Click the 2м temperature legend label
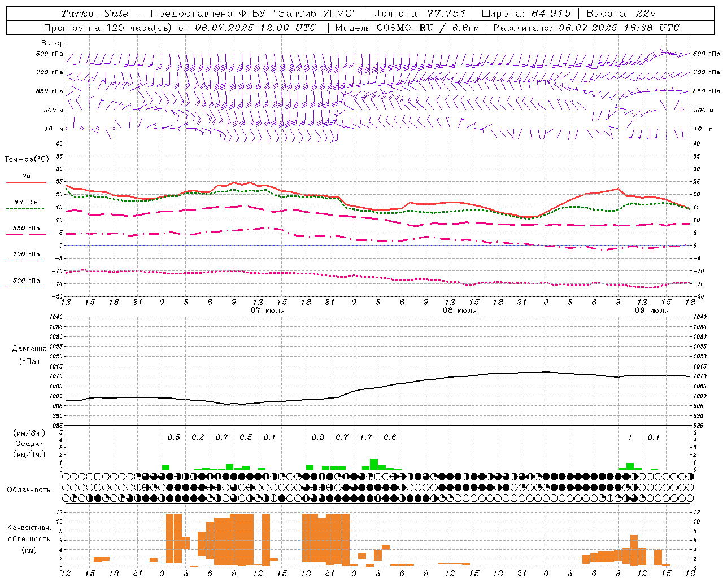 pos(27,176)
